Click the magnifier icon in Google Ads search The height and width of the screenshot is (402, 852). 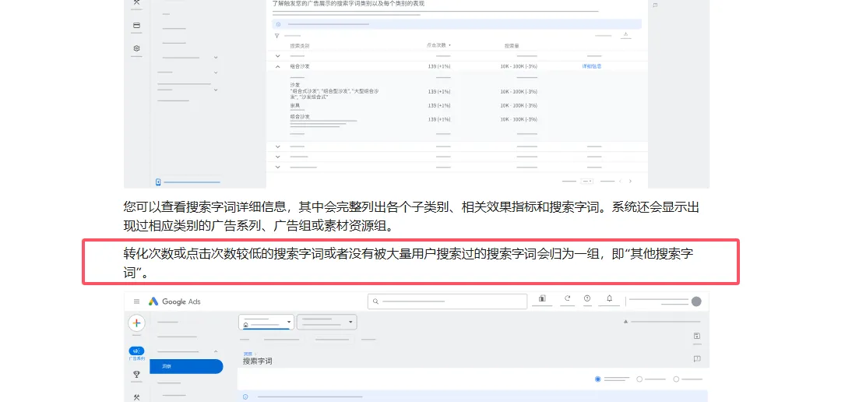[x=375, y=301]
